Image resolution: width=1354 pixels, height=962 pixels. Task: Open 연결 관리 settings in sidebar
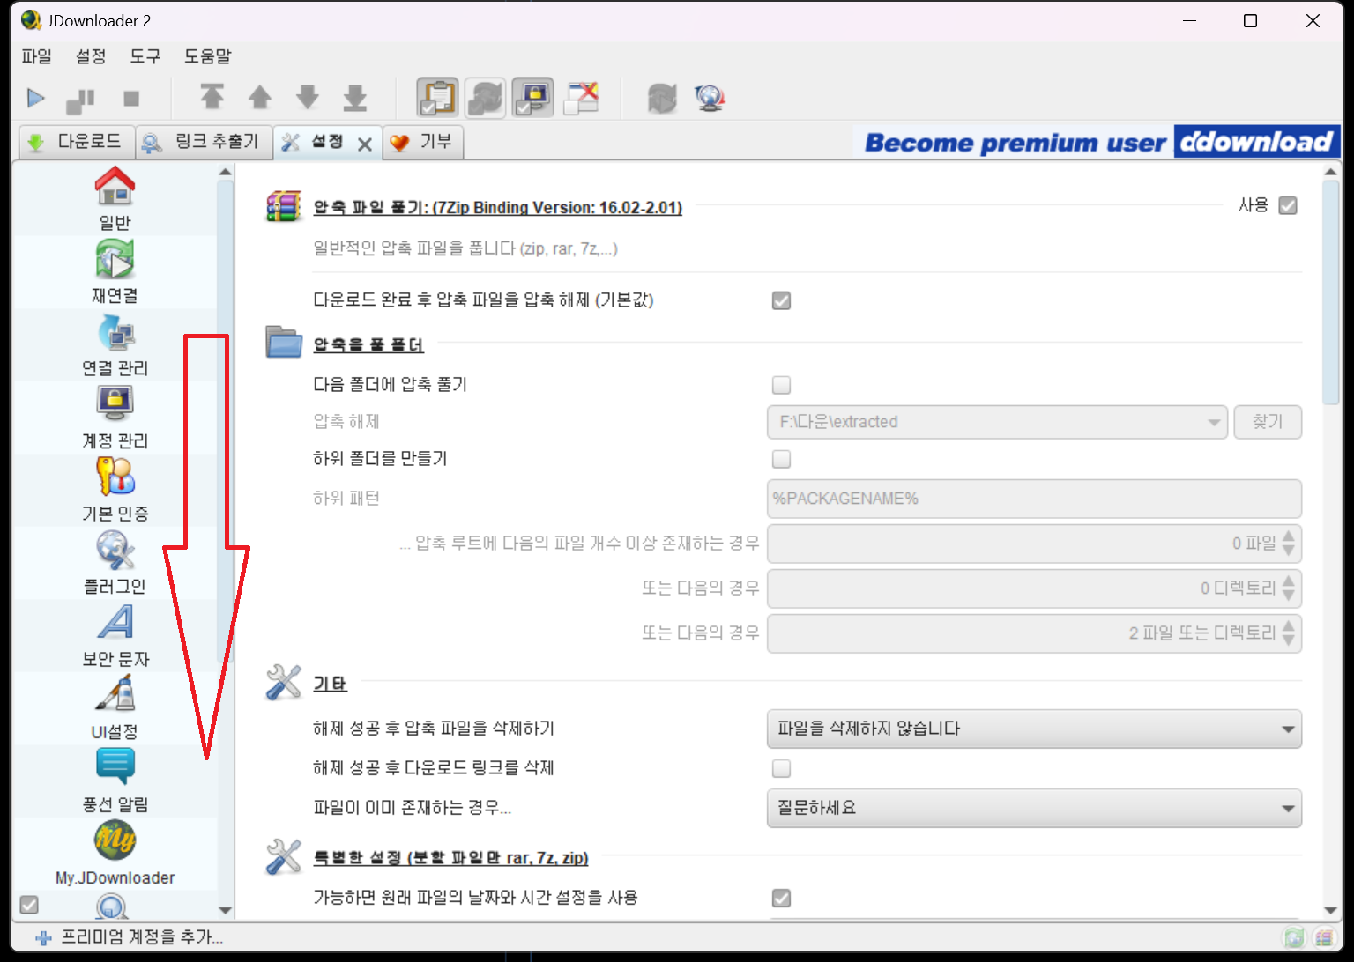click(115, 345)
